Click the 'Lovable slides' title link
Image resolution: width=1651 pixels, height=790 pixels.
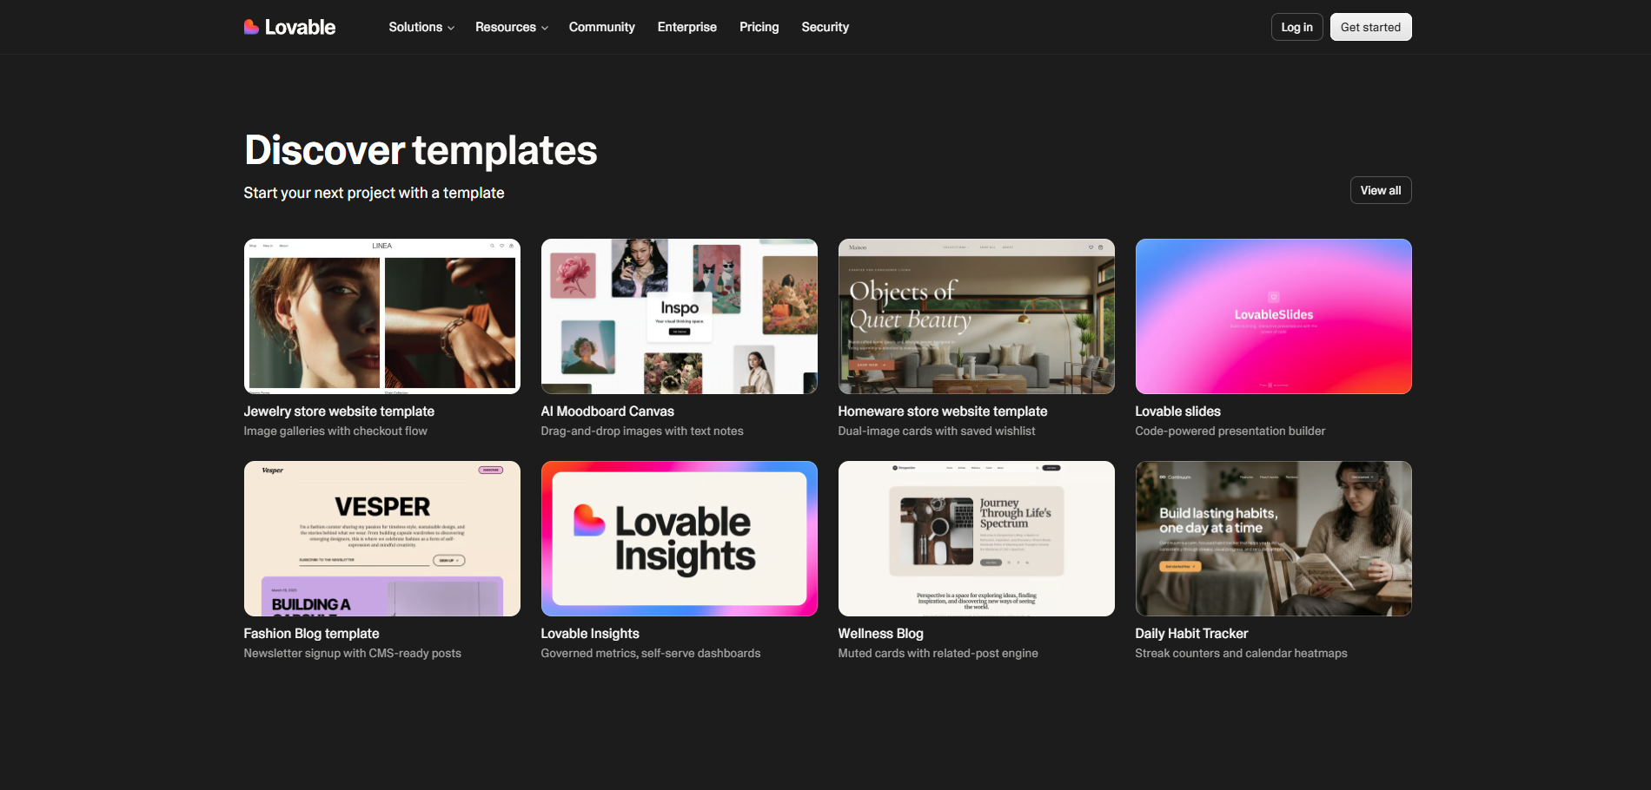point(1178,411)
